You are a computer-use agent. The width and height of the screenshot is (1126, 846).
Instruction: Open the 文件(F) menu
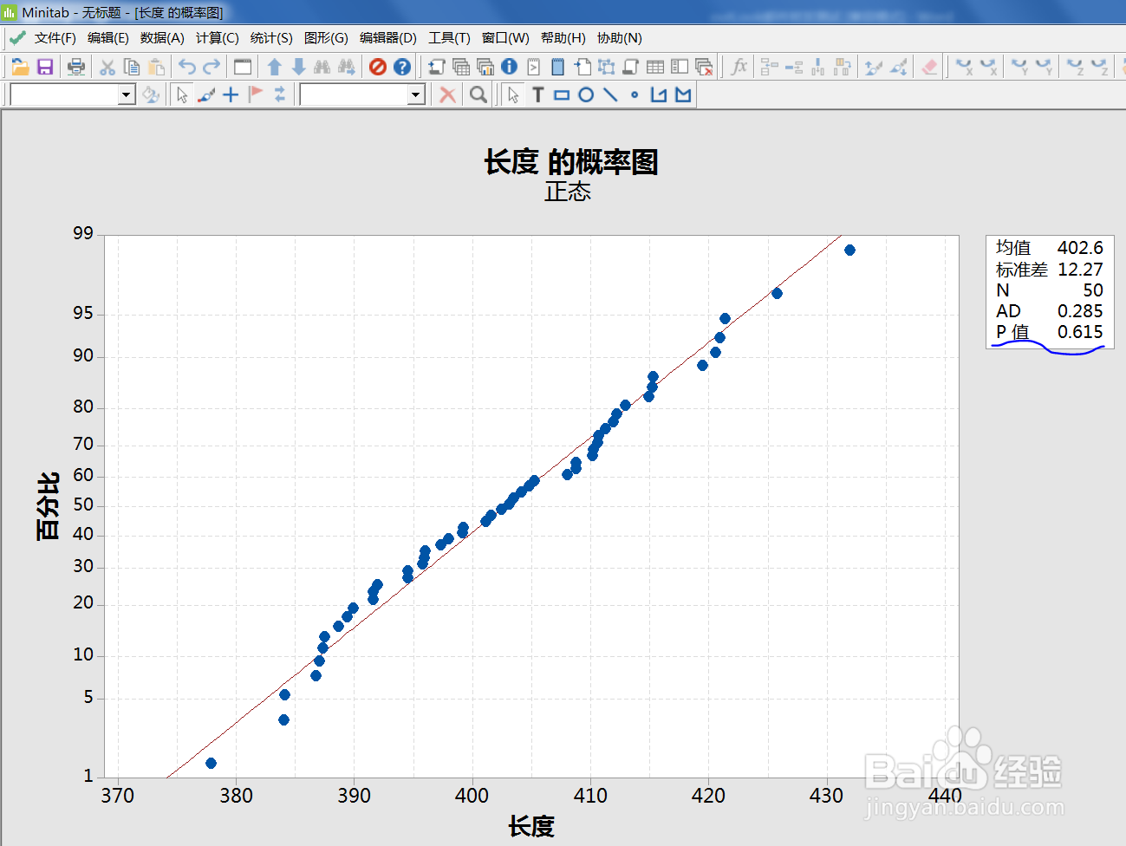click(55, 38)
